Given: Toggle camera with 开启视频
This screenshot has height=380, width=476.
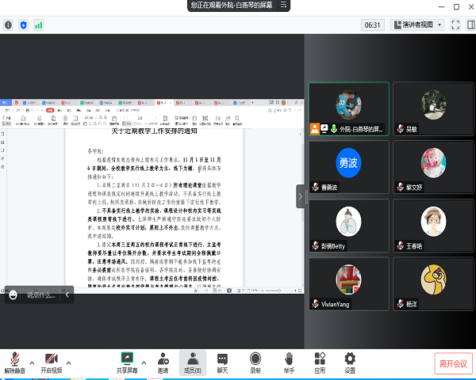Looking at the screenshot, I should (x=51, y=358).
